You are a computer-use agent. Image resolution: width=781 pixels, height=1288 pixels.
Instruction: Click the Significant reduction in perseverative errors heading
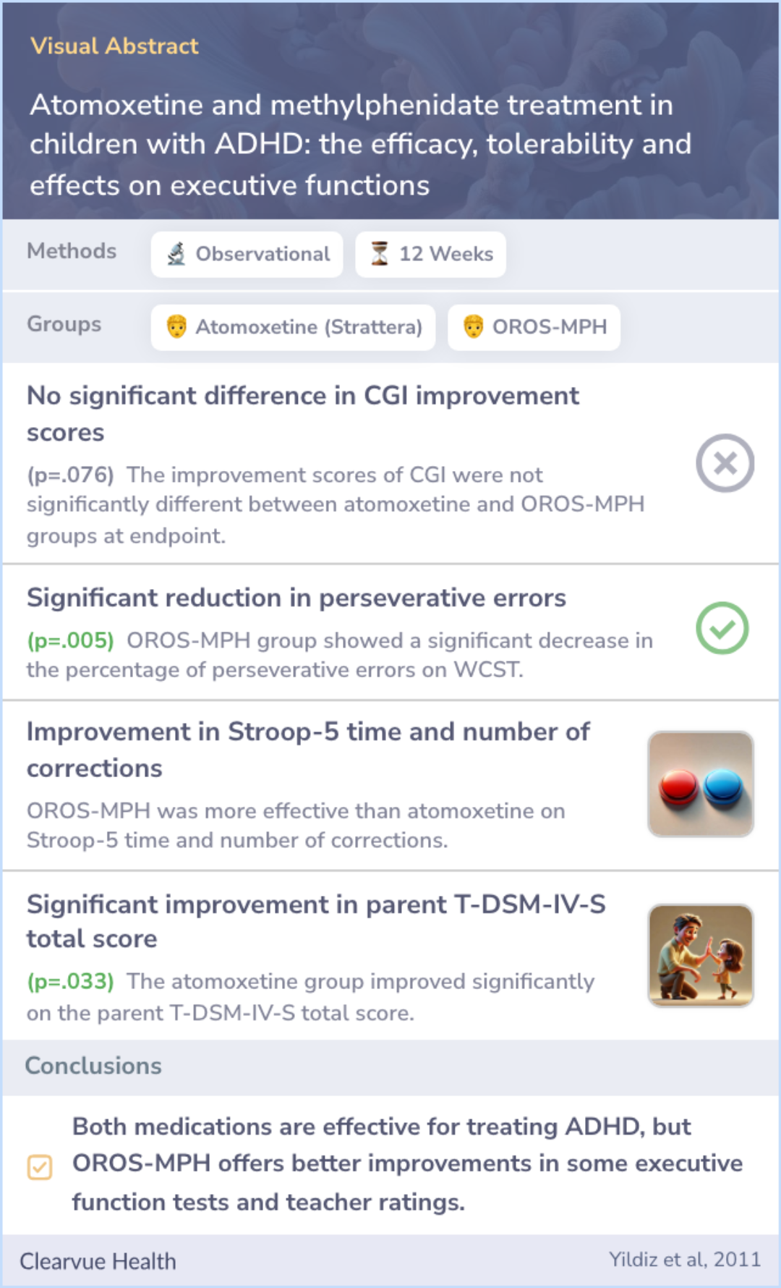coord(296,598)
